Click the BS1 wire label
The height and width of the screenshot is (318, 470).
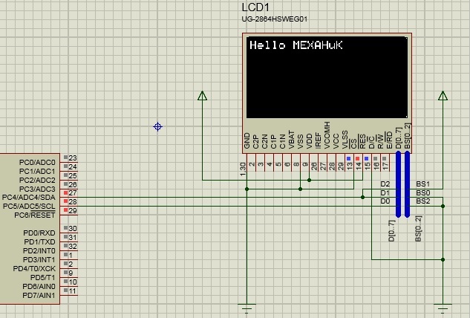pos(422,183)
